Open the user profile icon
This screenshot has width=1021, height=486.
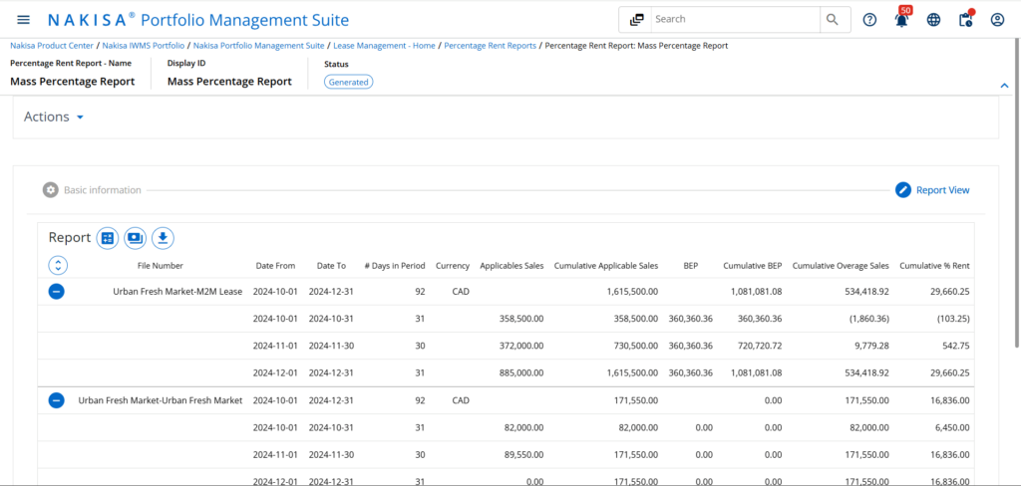point(997,20)
